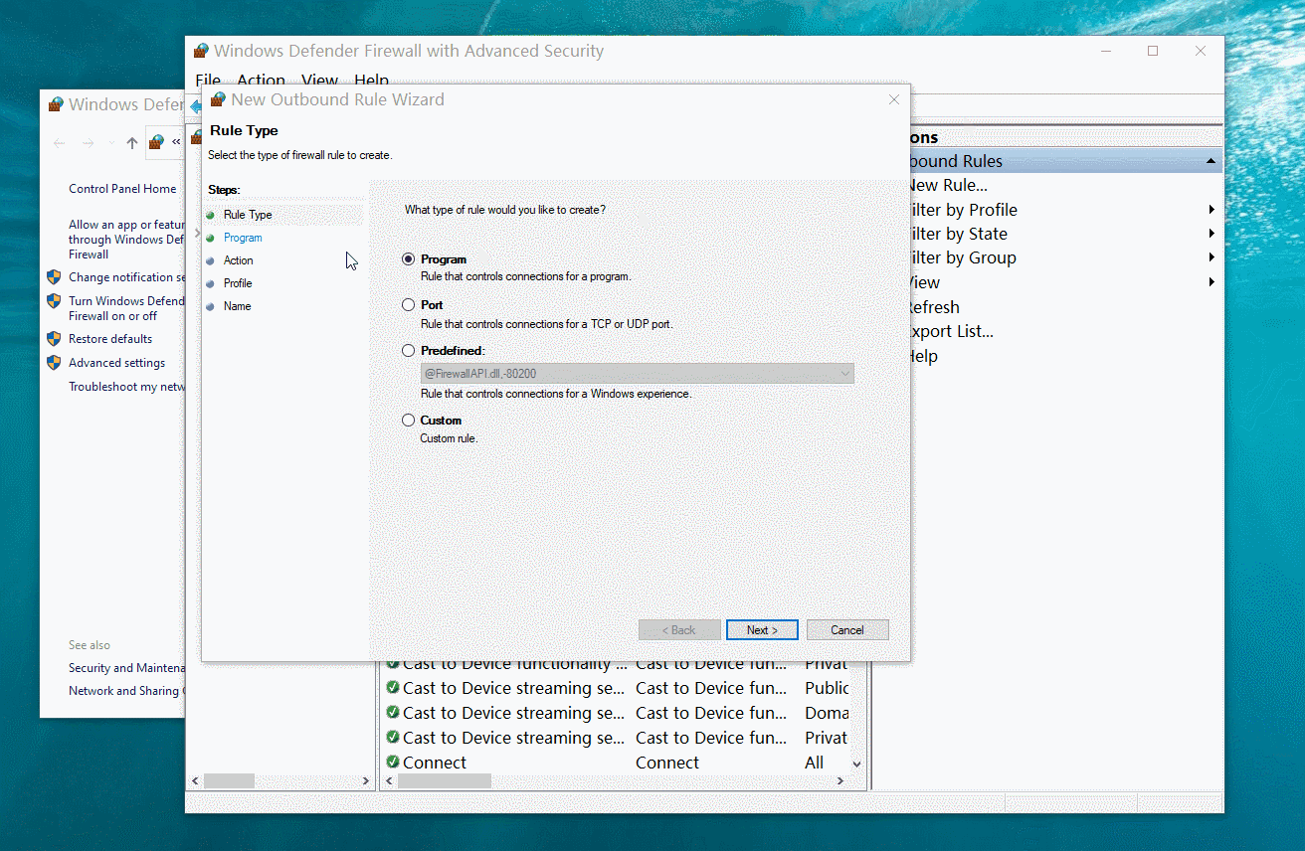Open the Help menu in the menu bar
This screenshot has width=1305, height=851.
[x=371, y=80]
